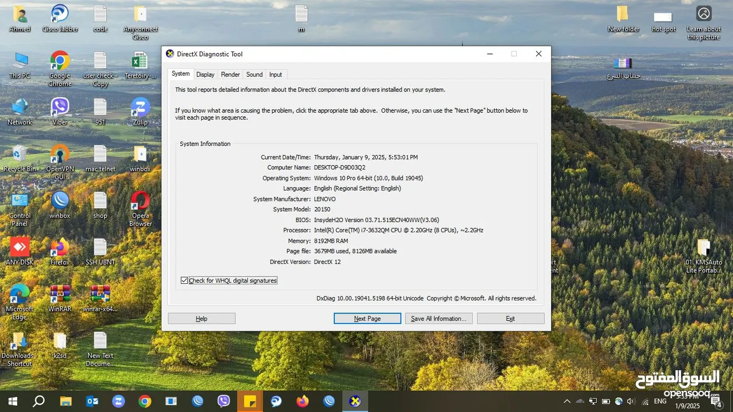733x412 pixels.
Task: Select the 'SSH UBNT' text file icon
Action: tap(100, 251)
